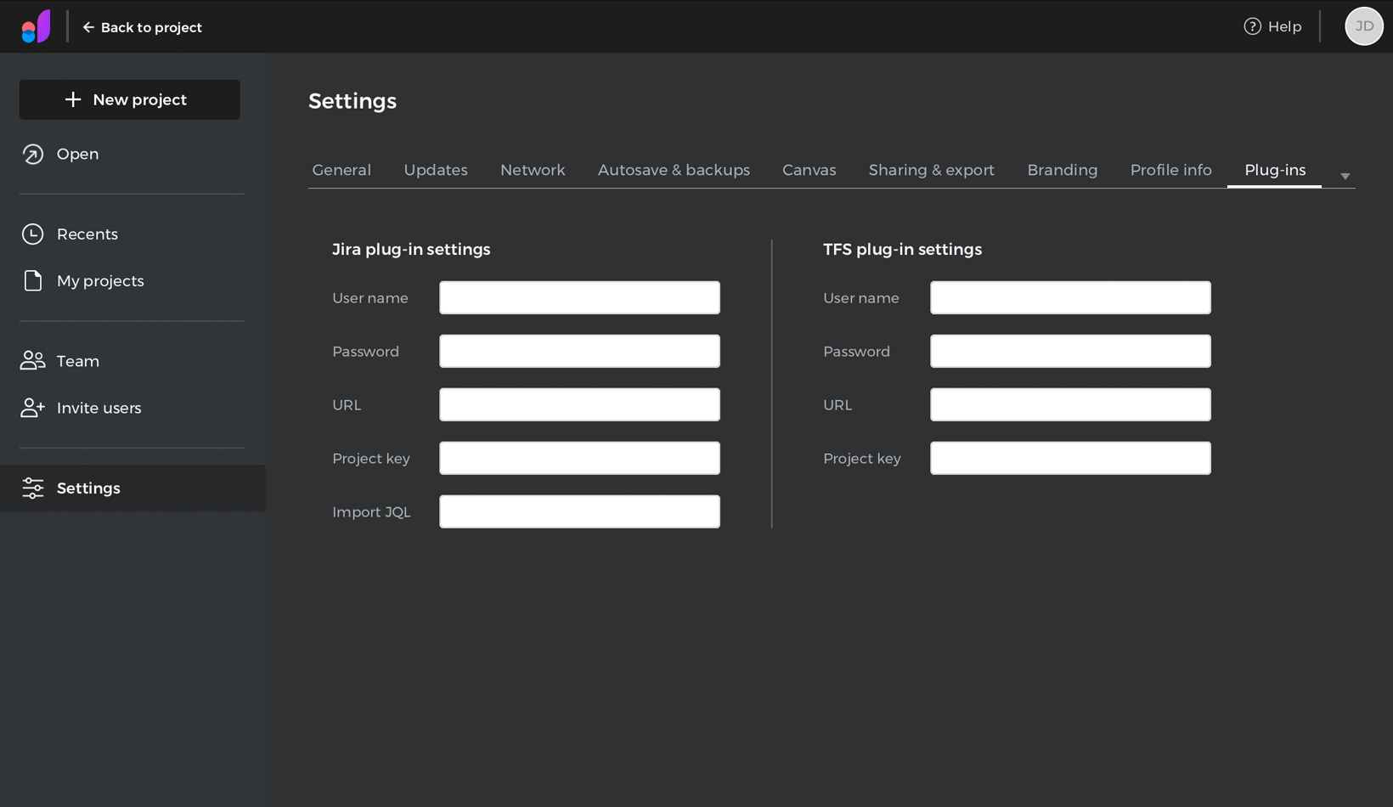Click the 'Jira plug-in settings' heading
The height and width of the screenshot is (807, 1393).
pos(411,249)
